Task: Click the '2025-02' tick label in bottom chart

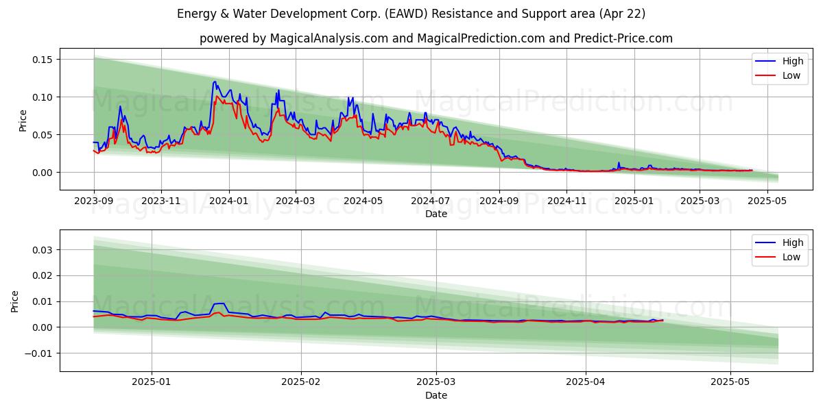Action: [301, 383]
